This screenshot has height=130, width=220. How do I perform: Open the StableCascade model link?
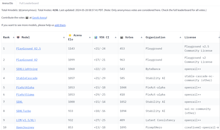click(x=27, y=78)
